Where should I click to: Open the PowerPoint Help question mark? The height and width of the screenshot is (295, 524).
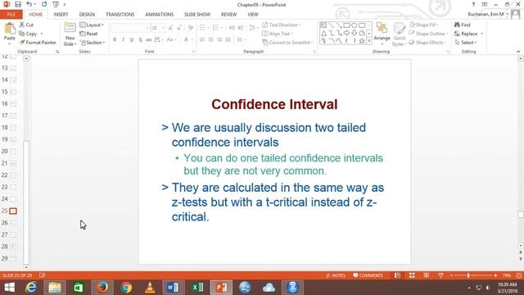pos(473,4)
